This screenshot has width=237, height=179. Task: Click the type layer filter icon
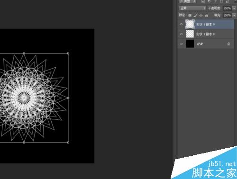215,1
